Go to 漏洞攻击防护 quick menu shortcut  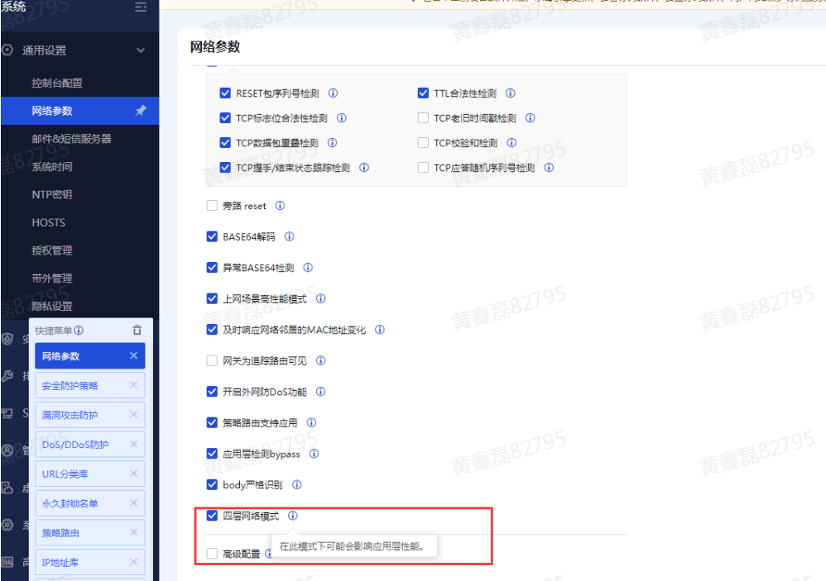coord(90,415)
